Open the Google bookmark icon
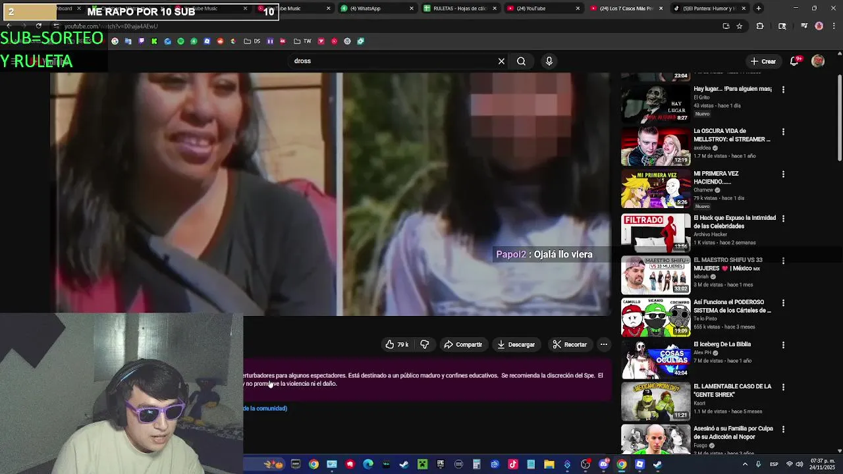 (115, 41)
